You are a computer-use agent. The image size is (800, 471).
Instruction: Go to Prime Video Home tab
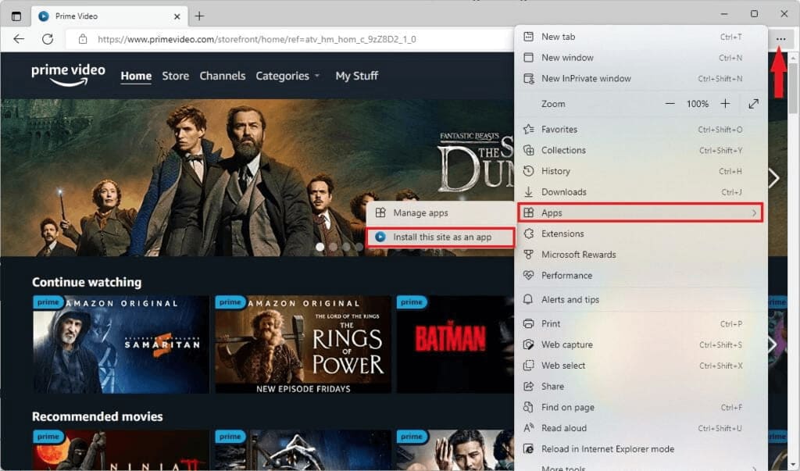[x=136, y=76]
